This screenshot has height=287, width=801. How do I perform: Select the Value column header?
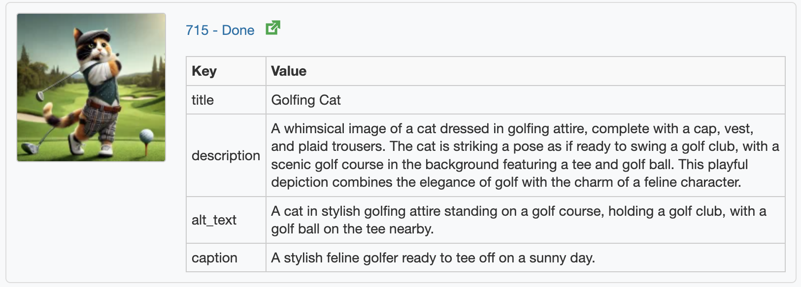coord(525,71)
